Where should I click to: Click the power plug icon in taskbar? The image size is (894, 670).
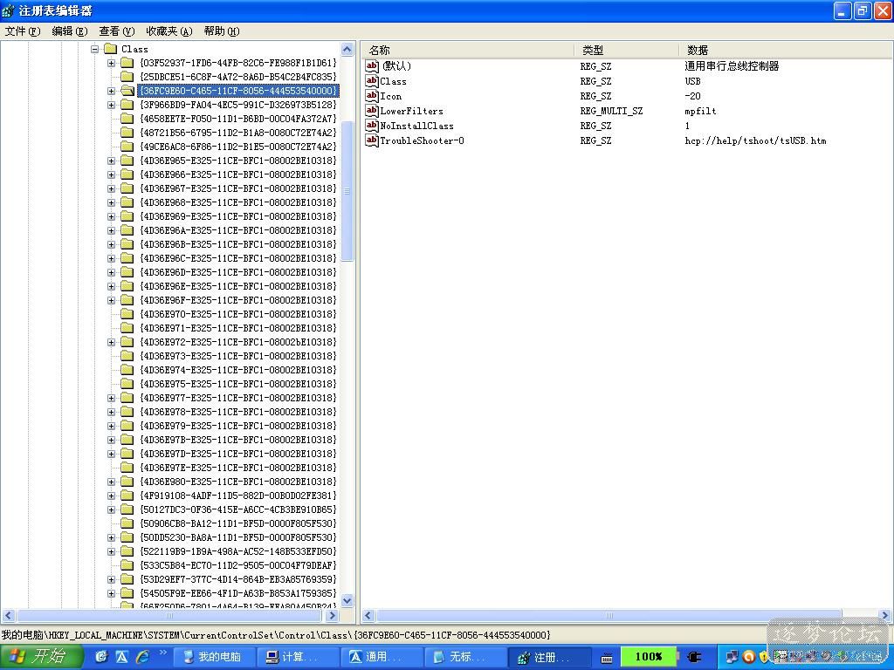click(694, 657)
